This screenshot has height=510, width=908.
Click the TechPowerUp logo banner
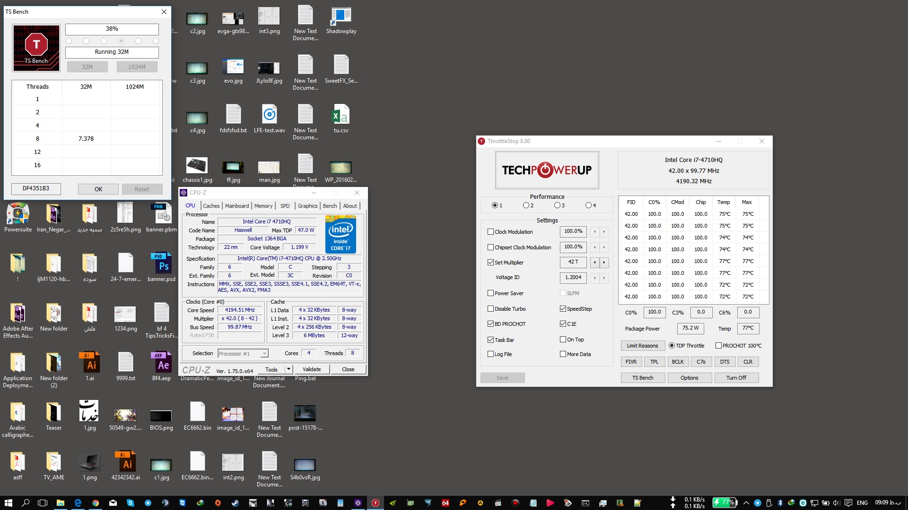[547, 170]
